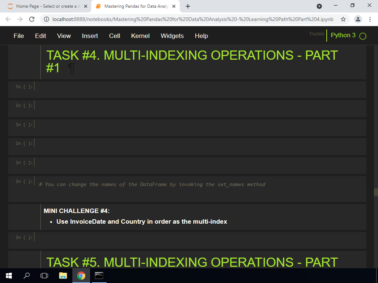Click the browser forward arrow

click(x=20, y=19)
